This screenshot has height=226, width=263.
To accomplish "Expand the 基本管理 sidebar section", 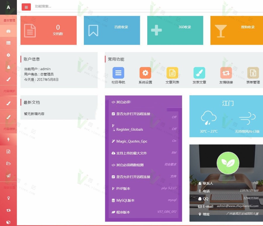I will (9, 20).
